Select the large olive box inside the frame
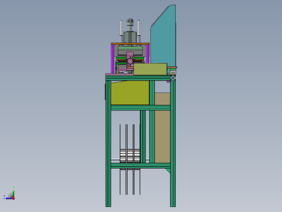This screenshot has width=282, height=212. pyautogui.click(x=130, y=93)
